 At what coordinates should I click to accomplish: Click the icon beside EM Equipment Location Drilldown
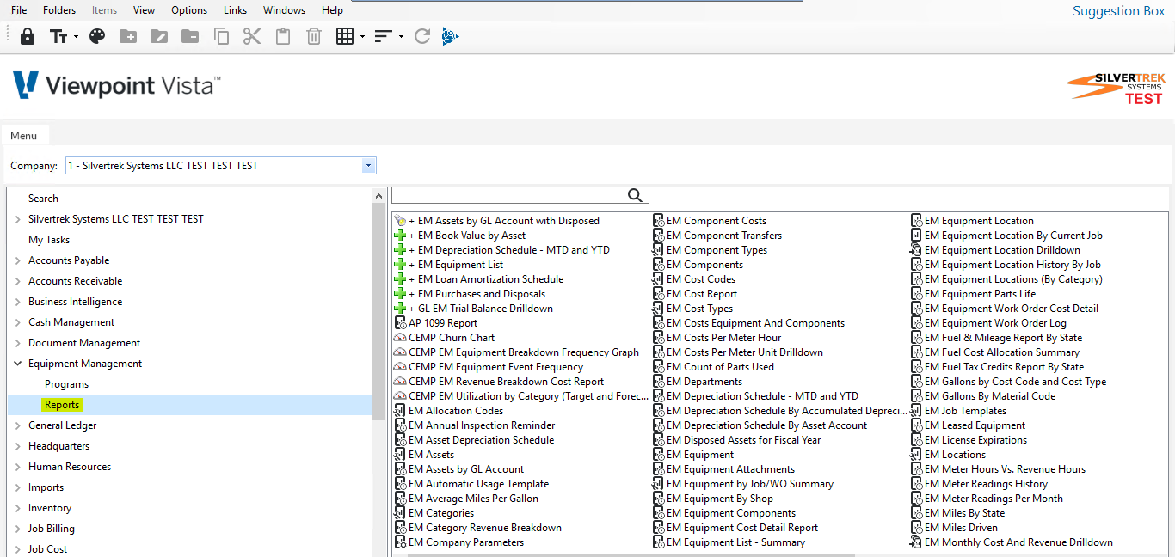point(916,250)
